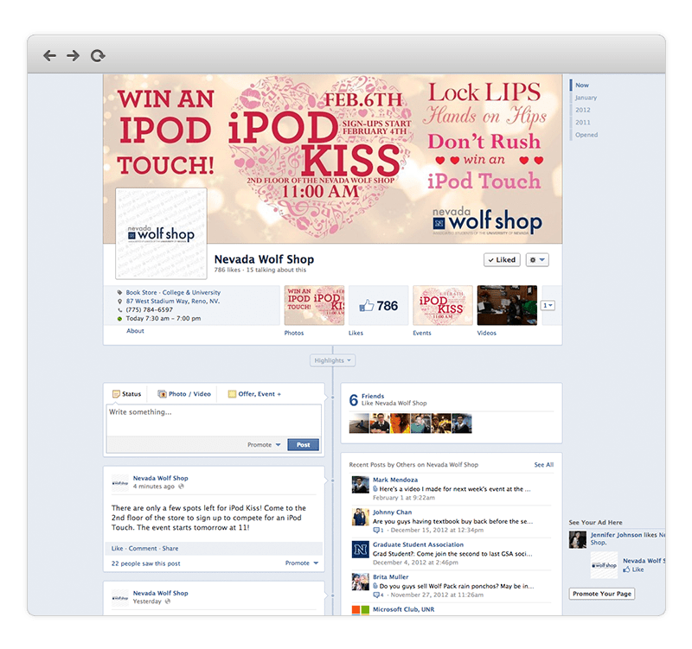Click See All recent posts
This screenshot has width=692, height=649.
[x=544, y=465]
